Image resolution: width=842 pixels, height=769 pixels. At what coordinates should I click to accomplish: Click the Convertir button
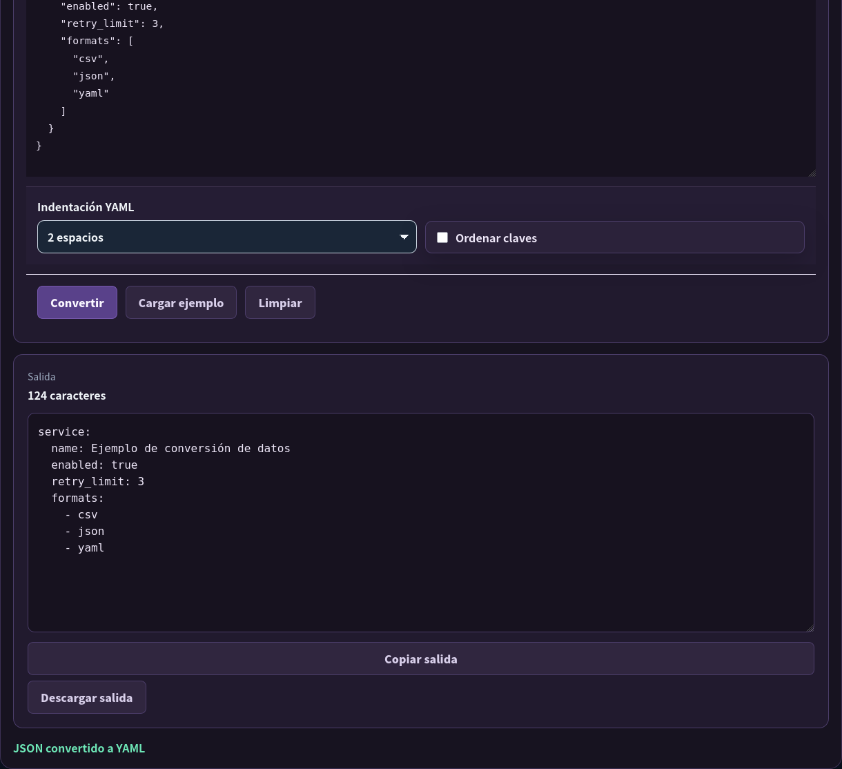77,302
